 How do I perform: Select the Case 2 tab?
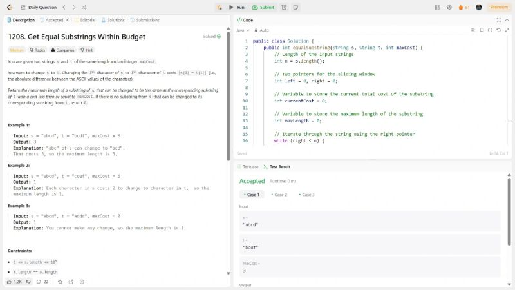coord(279,194)
